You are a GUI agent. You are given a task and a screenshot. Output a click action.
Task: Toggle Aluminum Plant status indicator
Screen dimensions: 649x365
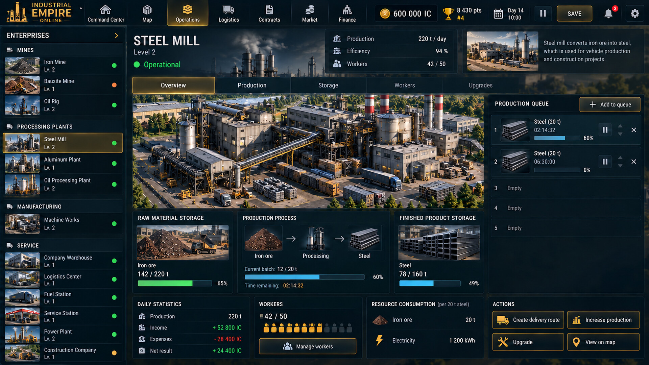coord(114,164)
